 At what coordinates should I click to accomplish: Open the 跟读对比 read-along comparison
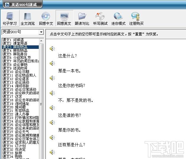click(82, 18)
